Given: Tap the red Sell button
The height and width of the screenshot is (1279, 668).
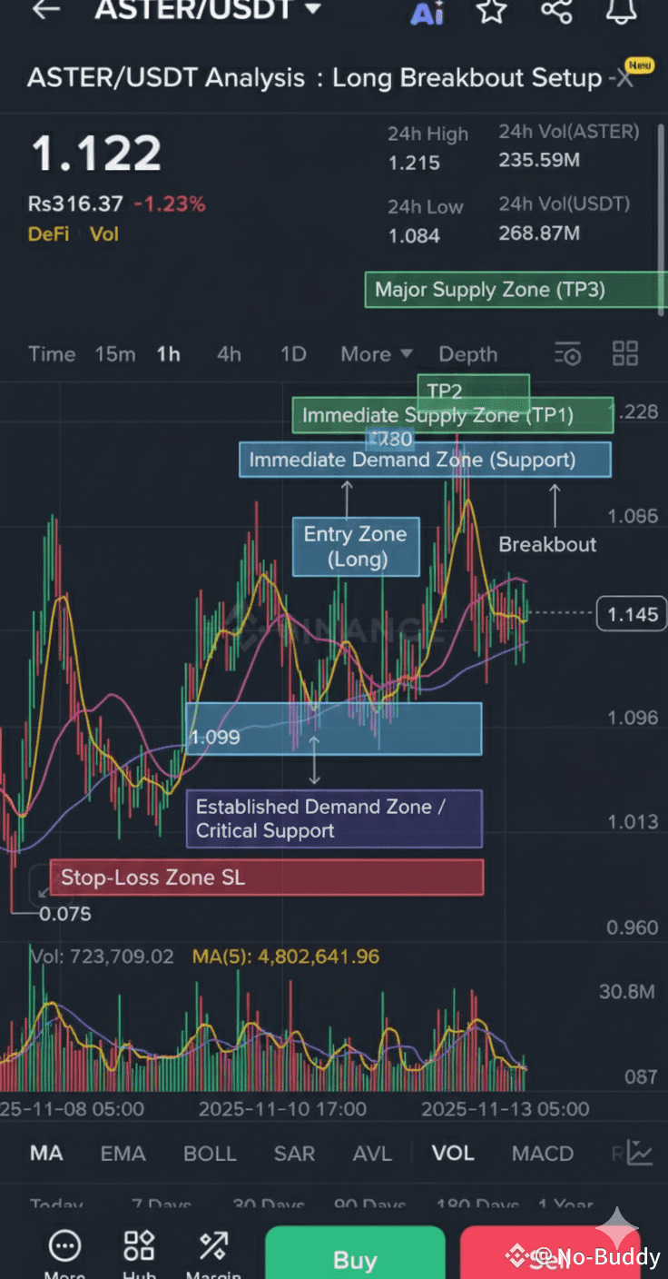Looking at the screenshot, I should click(x=550, y=1253).
